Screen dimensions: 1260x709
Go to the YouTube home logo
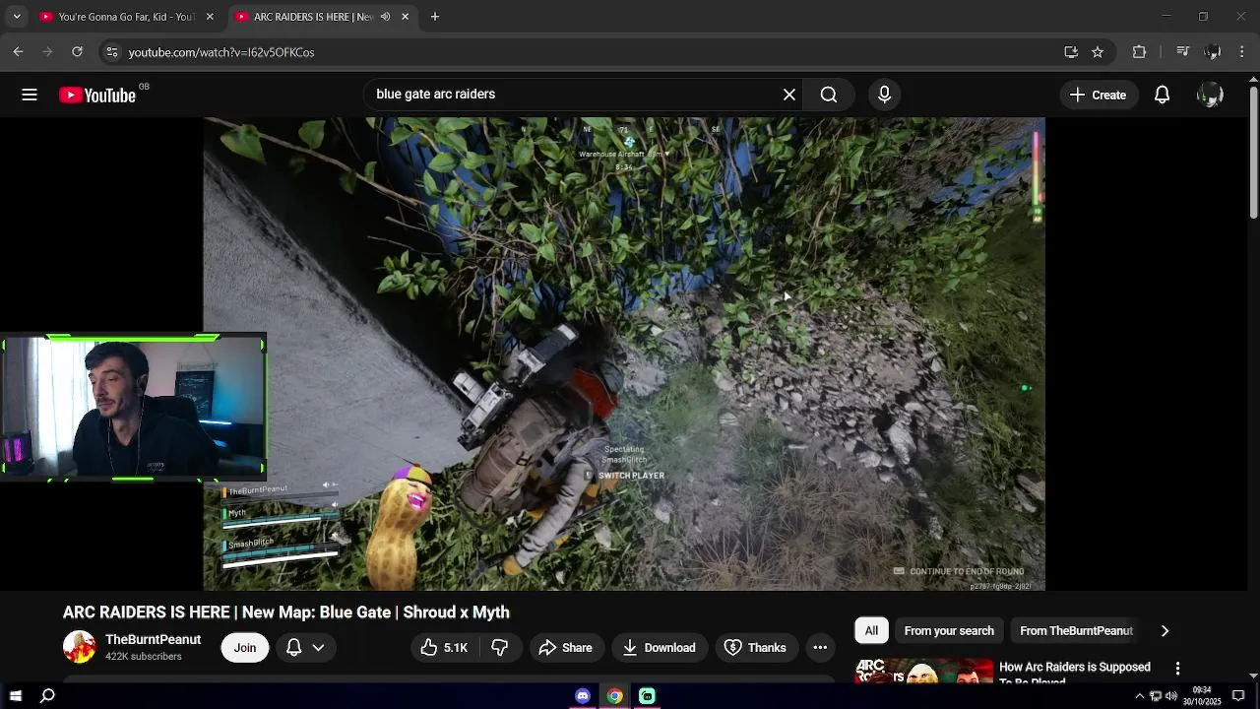(x=97, y=95)
